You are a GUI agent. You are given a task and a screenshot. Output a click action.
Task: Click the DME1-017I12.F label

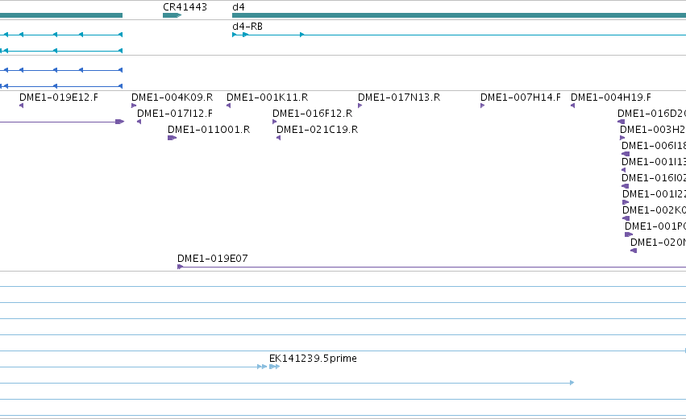175,114
